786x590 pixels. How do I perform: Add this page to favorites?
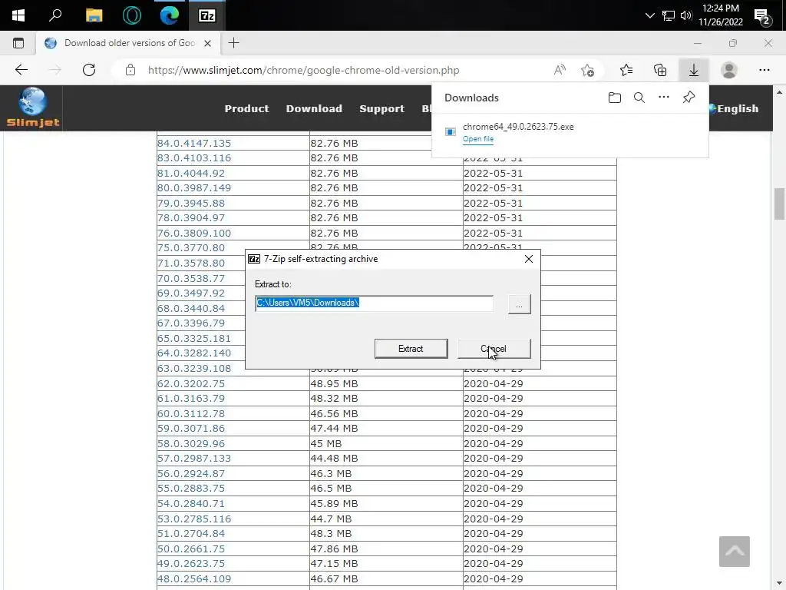tap(587, 70)
